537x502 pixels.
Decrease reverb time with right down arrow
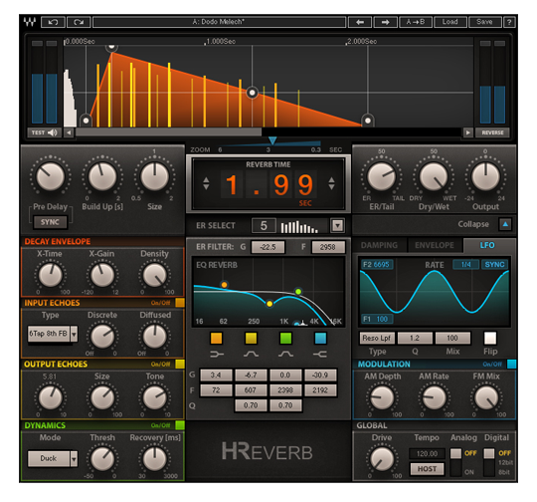click(x=331, y=186)
